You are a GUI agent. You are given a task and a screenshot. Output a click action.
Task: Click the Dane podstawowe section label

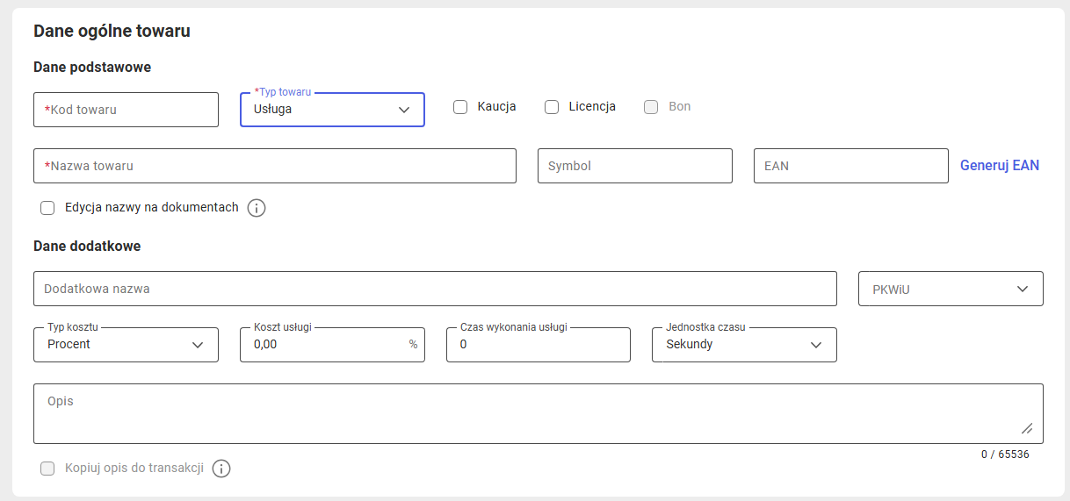coord(92,67)
